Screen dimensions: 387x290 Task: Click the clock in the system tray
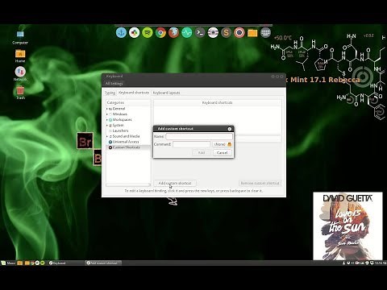click(381, 263)
